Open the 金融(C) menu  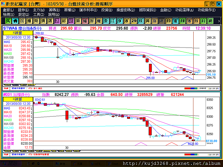(166, 10)
